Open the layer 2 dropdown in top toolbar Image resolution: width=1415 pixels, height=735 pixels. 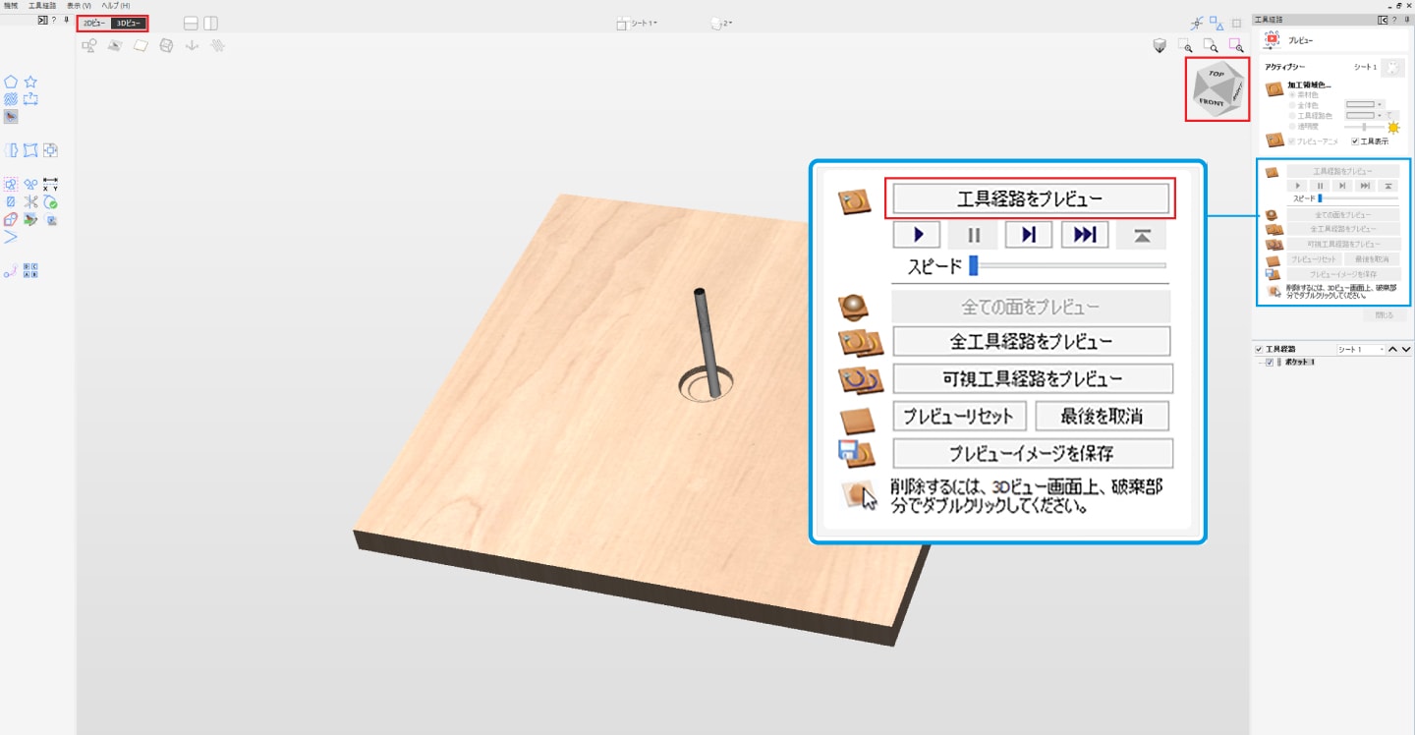point(722,23)
